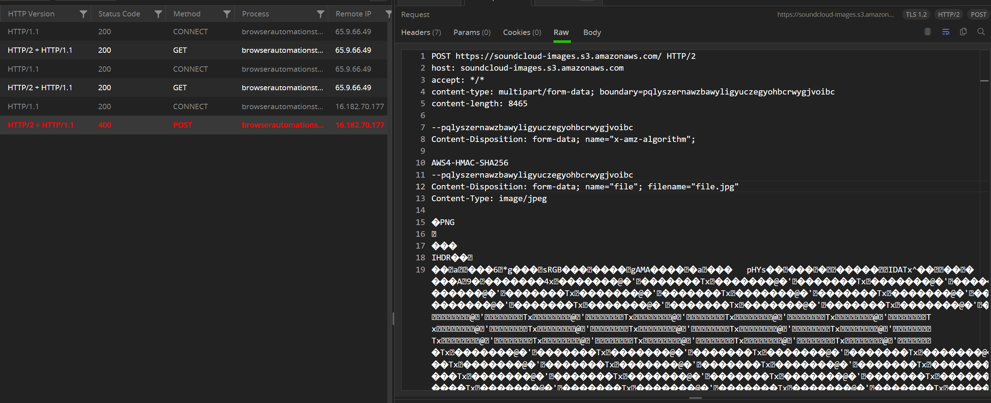Viewport: 991px width, 403px height.
Task: Open the Method column filter
Action: pyautogui.click(x=226, y=14)
